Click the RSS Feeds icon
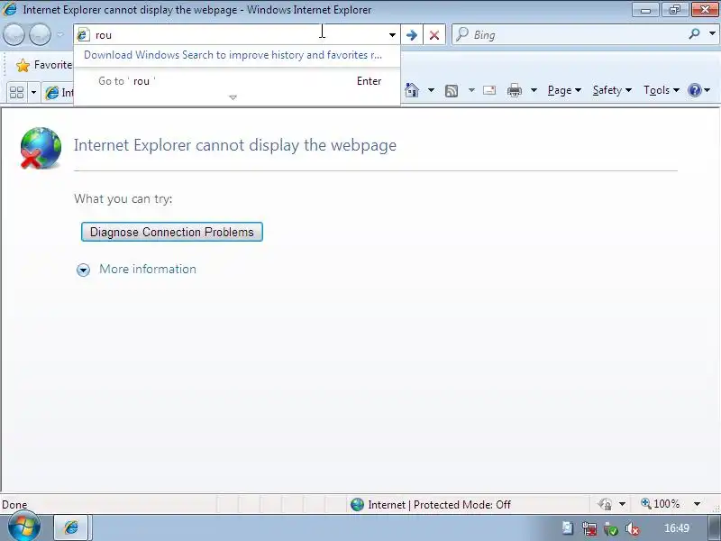The width and height of the screenshot is (721, 541). 452,91
